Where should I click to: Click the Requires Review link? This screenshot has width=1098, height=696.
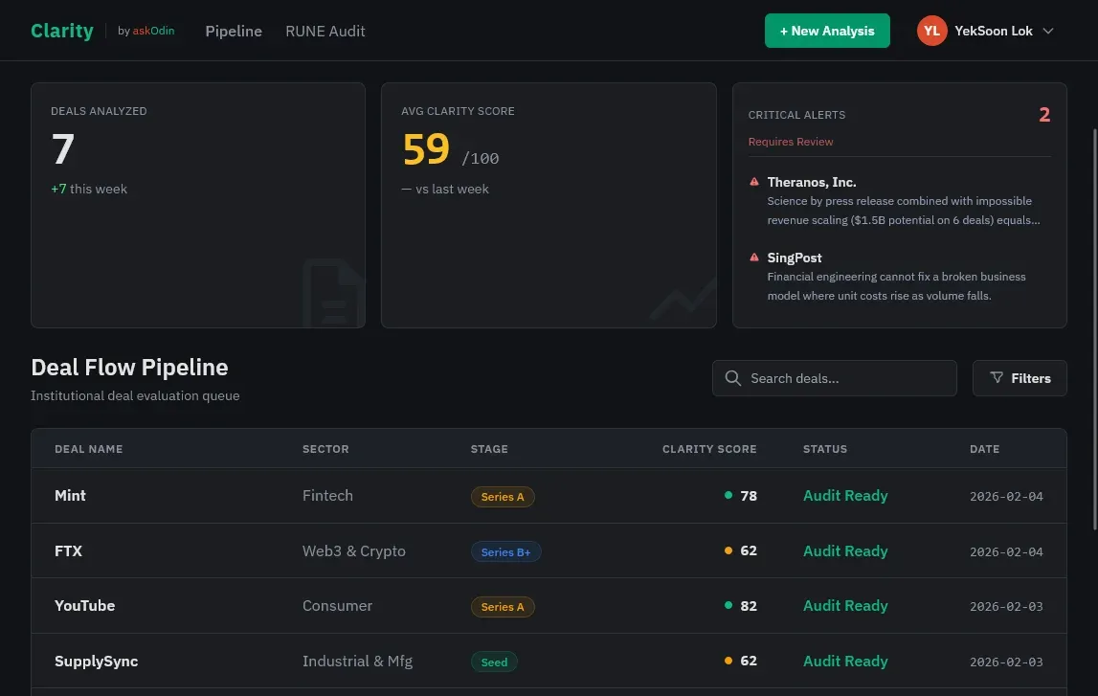pyautogui.click(x=791, y=141)
